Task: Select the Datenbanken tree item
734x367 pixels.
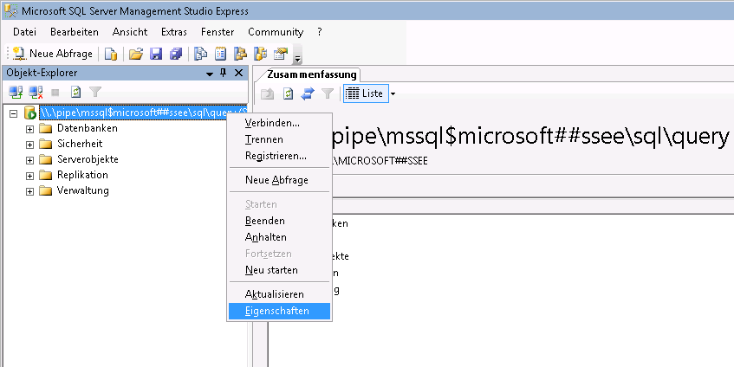Action: coord(87,128)
